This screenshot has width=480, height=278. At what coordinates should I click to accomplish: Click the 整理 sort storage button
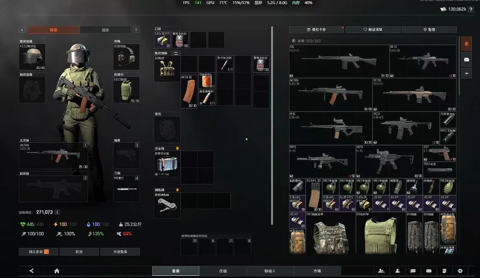(429, 29)
